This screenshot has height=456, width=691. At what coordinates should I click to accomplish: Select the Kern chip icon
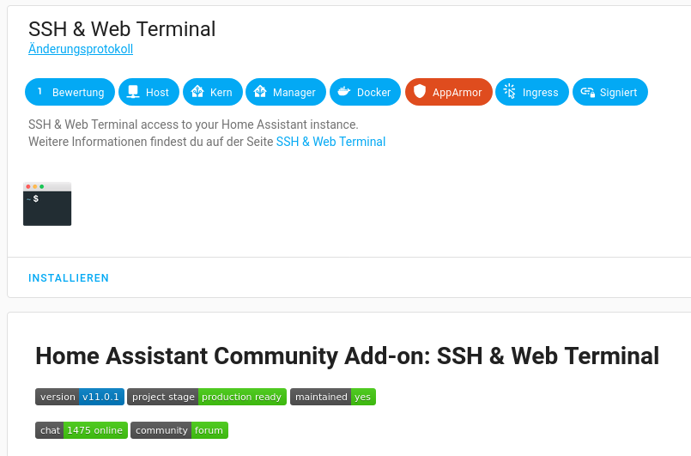197,92
